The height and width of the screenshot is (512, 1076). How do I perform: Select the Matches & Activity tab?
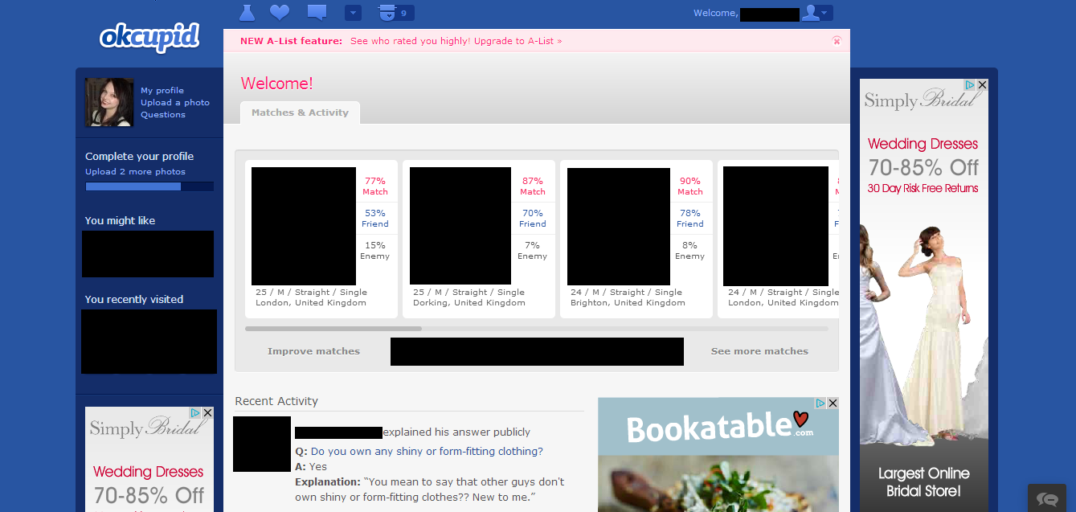tap(300, 113)
